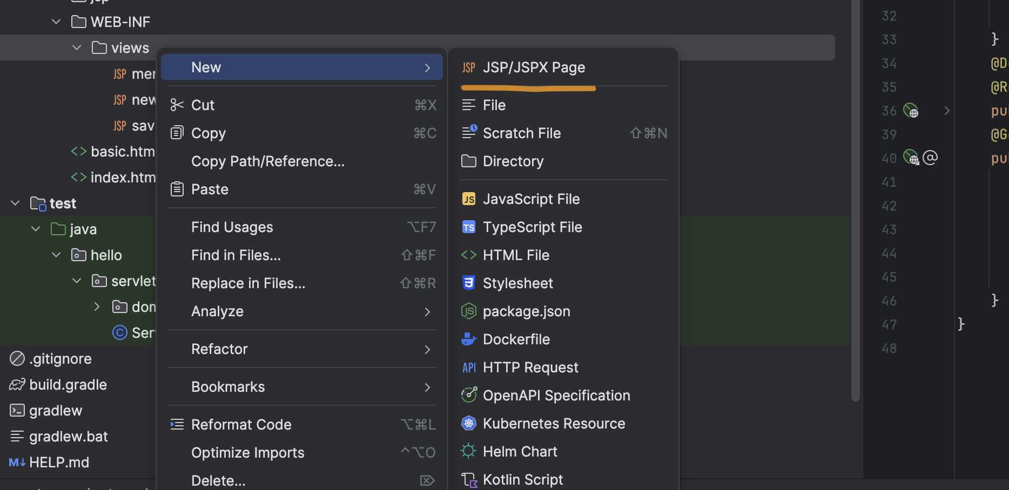Create a new Scratch File

[x=563, y=133]
